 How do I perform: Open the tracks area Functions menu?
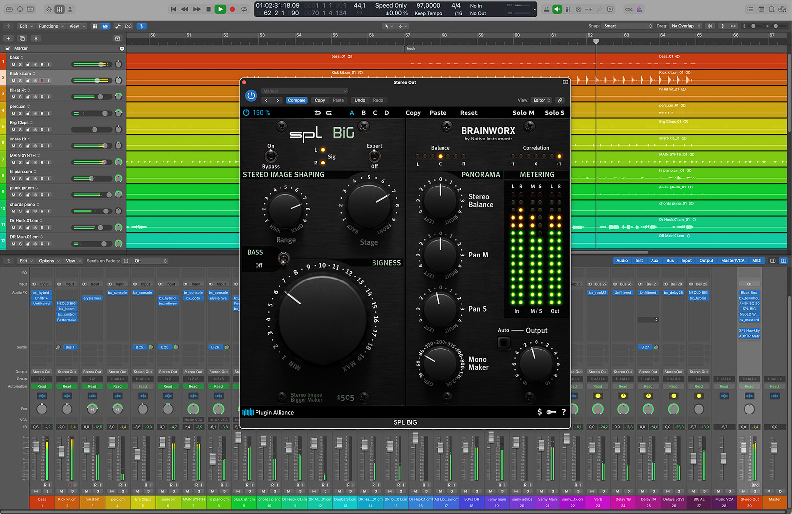coord(50,26)
